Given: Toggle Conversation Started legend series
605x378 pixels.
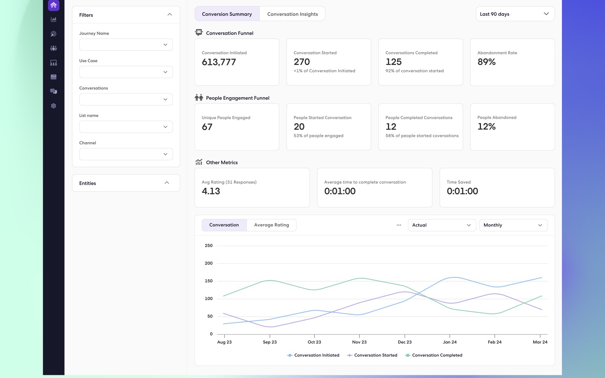Looking at the screenshot, I should coord(372,355).
